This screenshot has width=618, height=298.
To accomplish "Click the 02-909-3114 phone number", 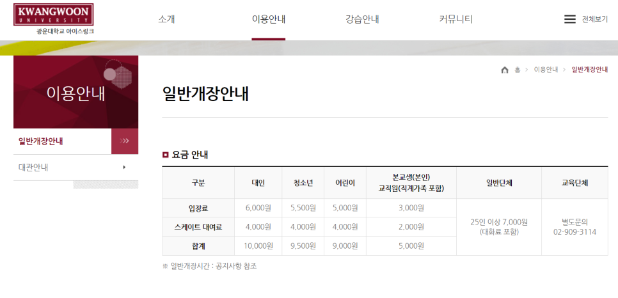I will point(574,232).
